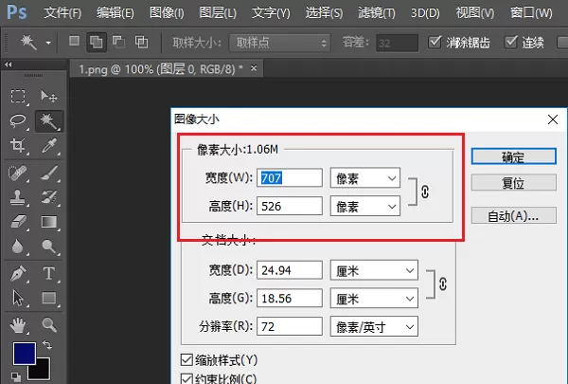Click the Intersect with Selection icon

click(141, 42)
